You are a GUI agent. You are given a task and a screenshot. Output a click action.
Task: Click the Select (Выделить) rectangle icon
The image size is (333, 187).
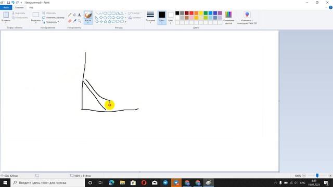pyautogui.click(x=36, y=15)
